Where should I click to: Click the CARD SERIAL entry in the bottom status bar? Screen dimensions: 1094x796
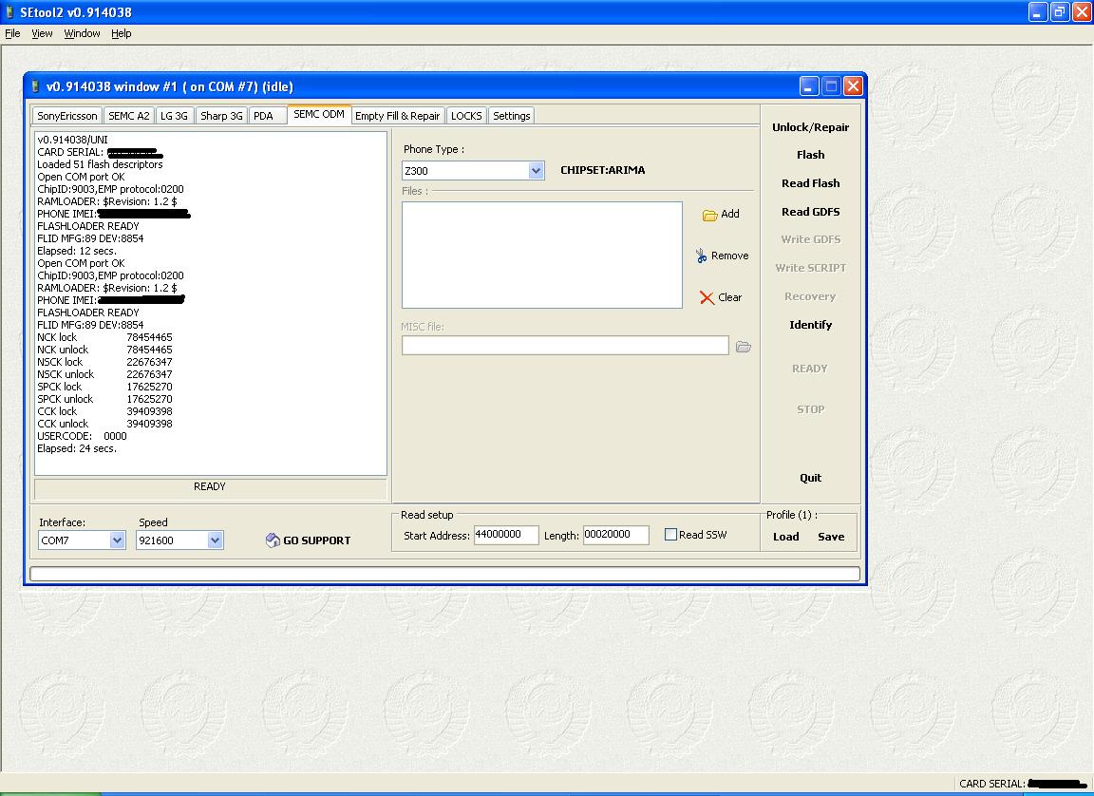[x=1022, y=784]
